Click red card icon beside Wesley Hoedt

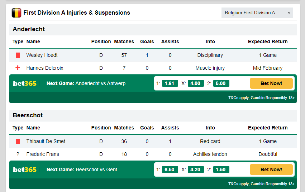point(18,55)
